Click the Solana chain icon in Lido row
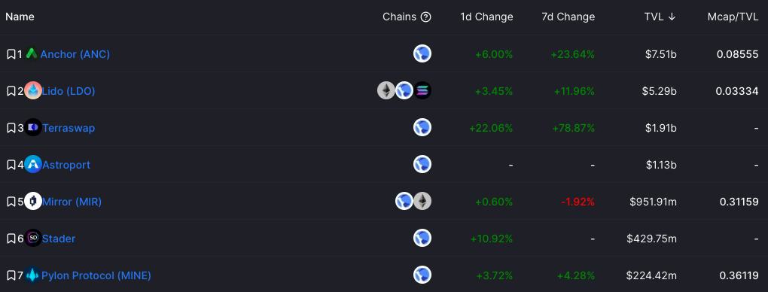768x292 pixels. (422, 90)
